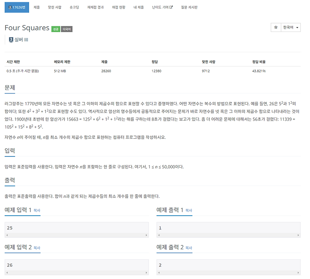Image resolution: width=310 pixels, height=279 pixels.
Task: Open the 맞힌 사람 page
Action: point(54,7)
